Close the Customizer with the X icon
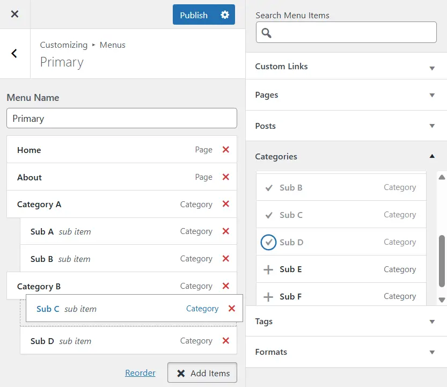The height and width of the screenshot is (387, 447). pyautogui.click(x=14, y=14)
